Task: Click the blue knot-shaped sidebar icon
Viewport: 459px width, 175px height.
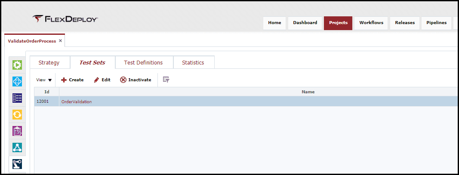Action: (x=17, y=81)
